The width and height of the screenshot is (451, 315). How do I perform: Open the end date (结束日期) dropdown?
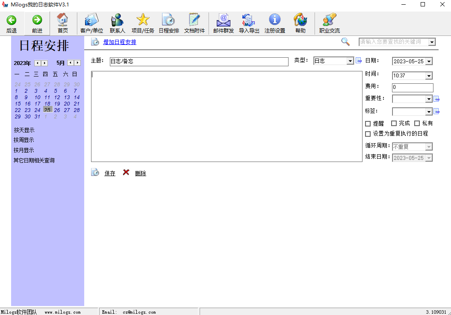[x=429, y=158]
